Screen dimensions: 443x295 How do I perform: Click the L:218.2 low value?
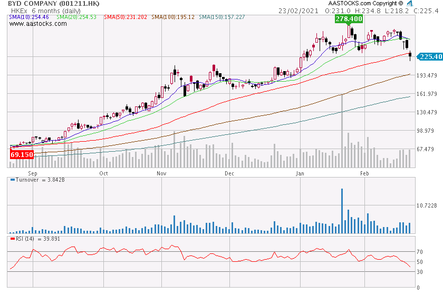coord(397,11)
